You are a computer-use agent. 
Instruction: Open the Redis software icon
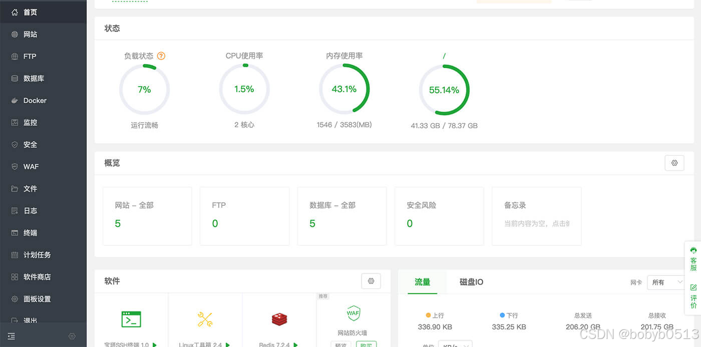[279, 318]
